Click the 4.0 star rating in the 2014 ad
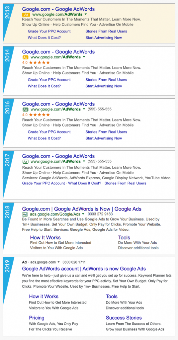 click(36, 62)
